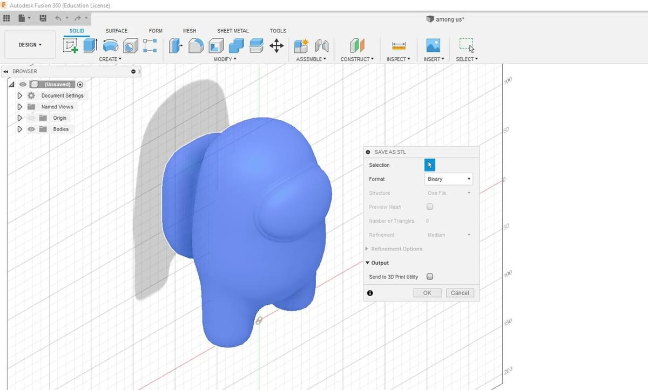Select the Offset Plane construct tool

[357, 45]
